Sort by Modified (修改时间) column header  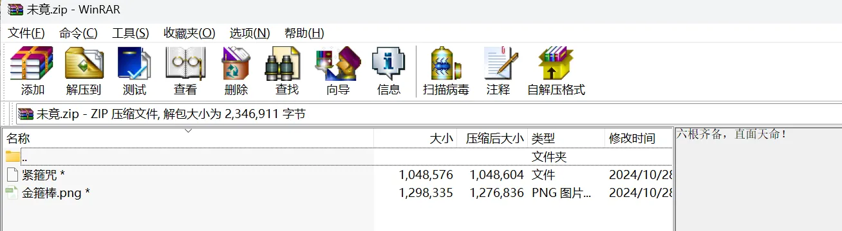[639, 138]
